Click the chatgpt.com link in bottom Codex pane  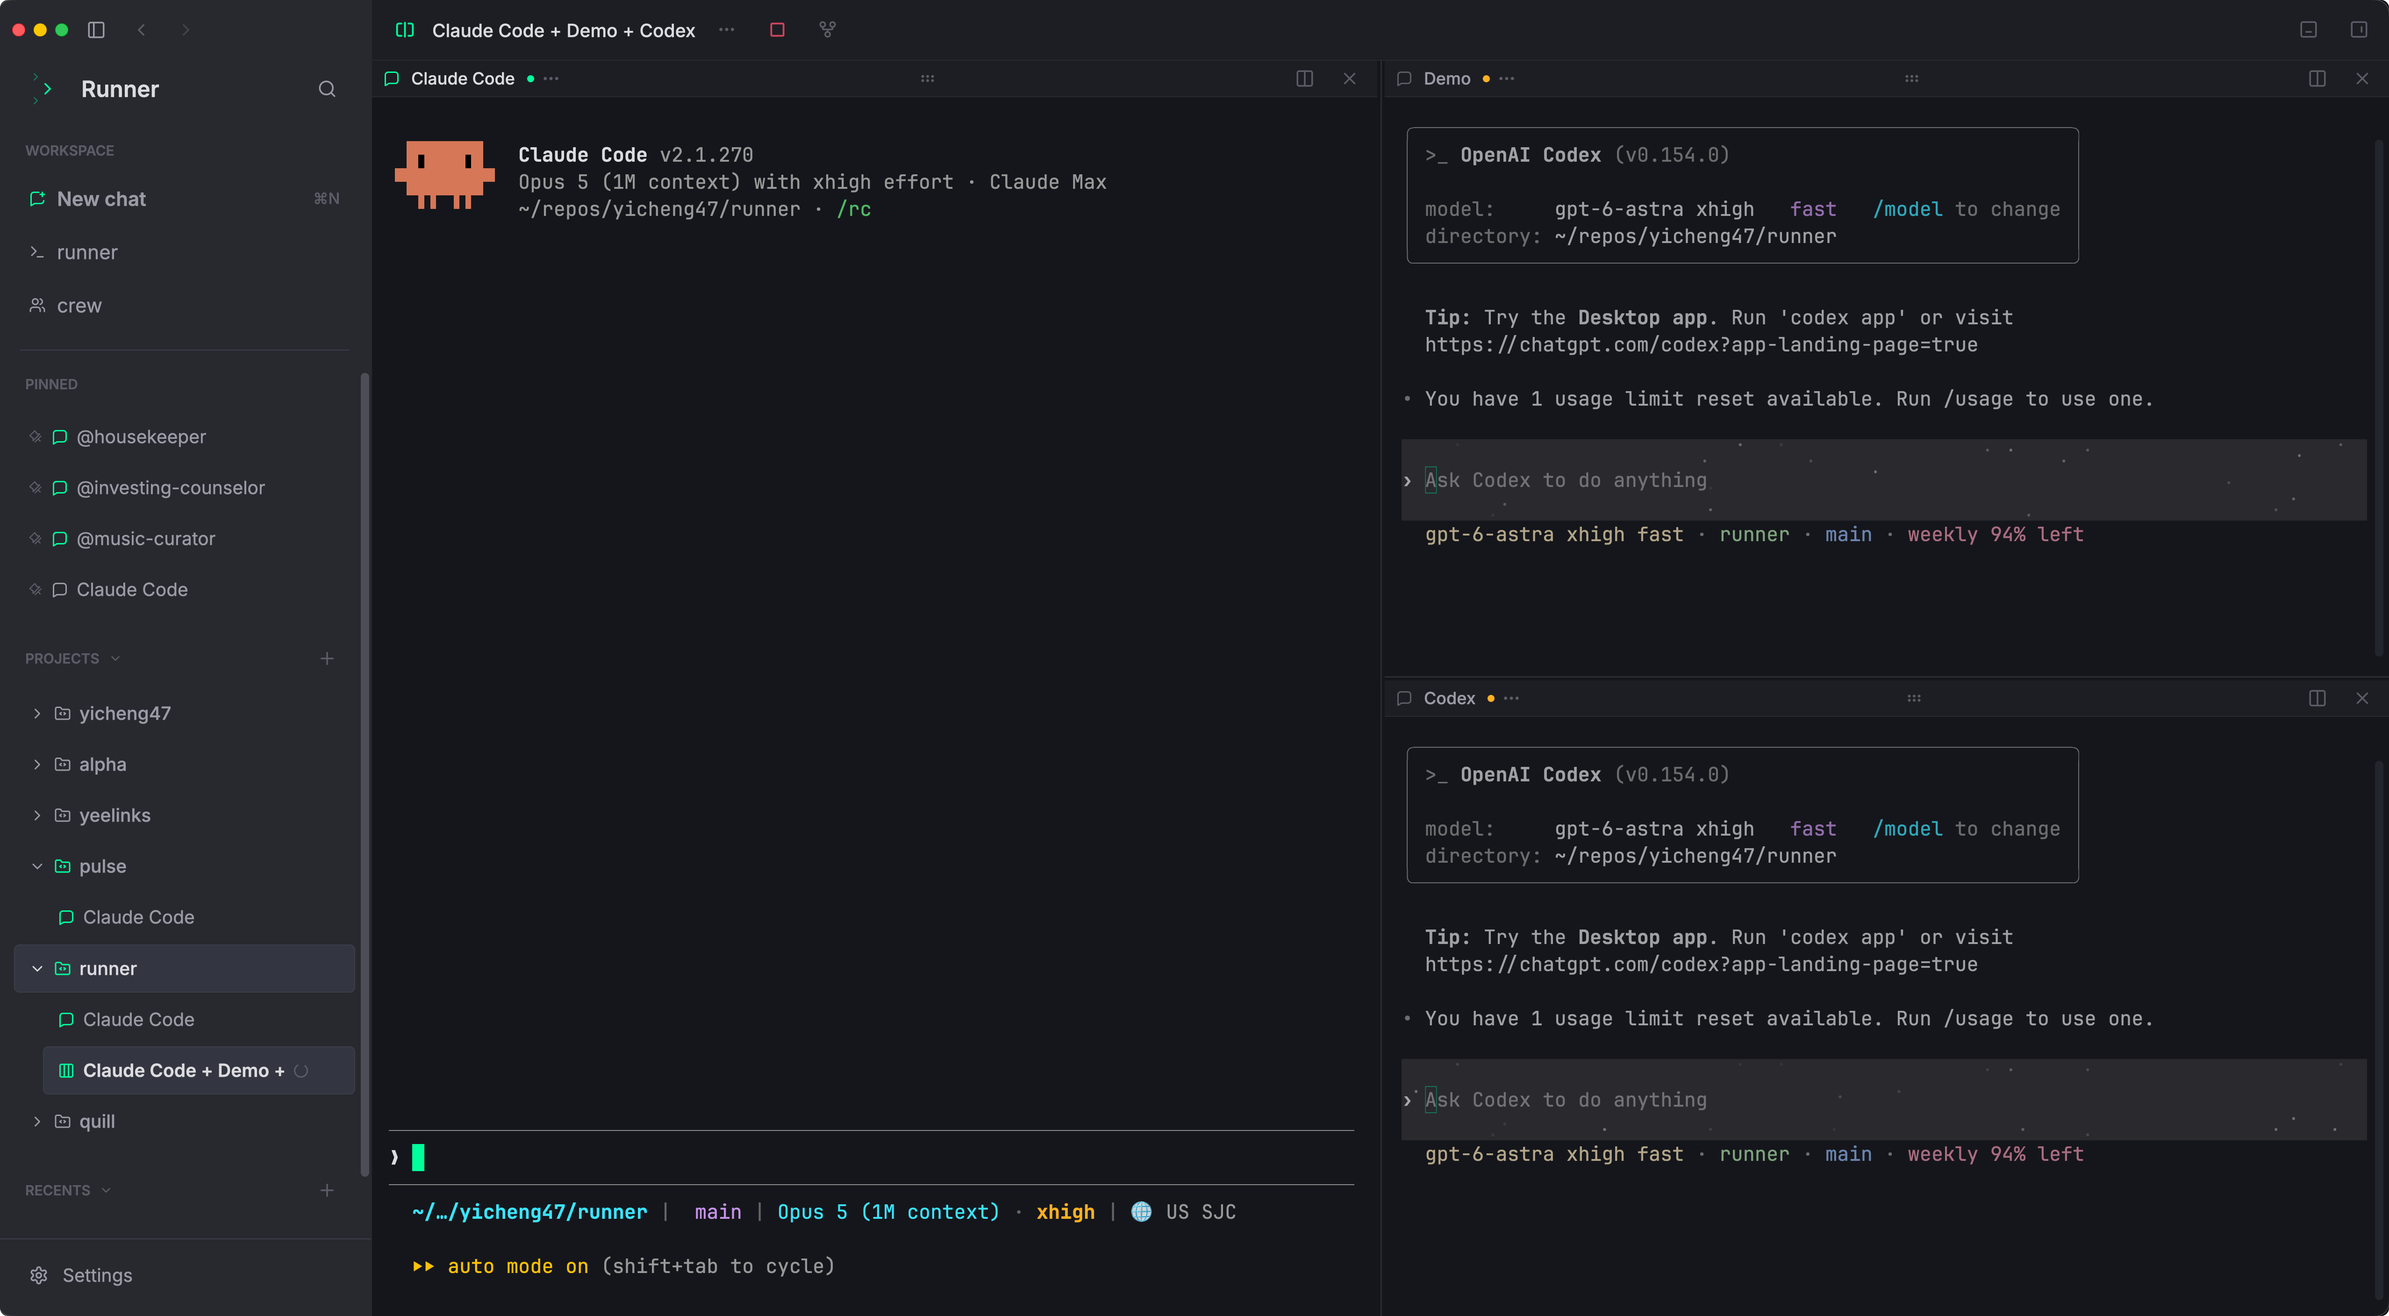coord(1701,965)
